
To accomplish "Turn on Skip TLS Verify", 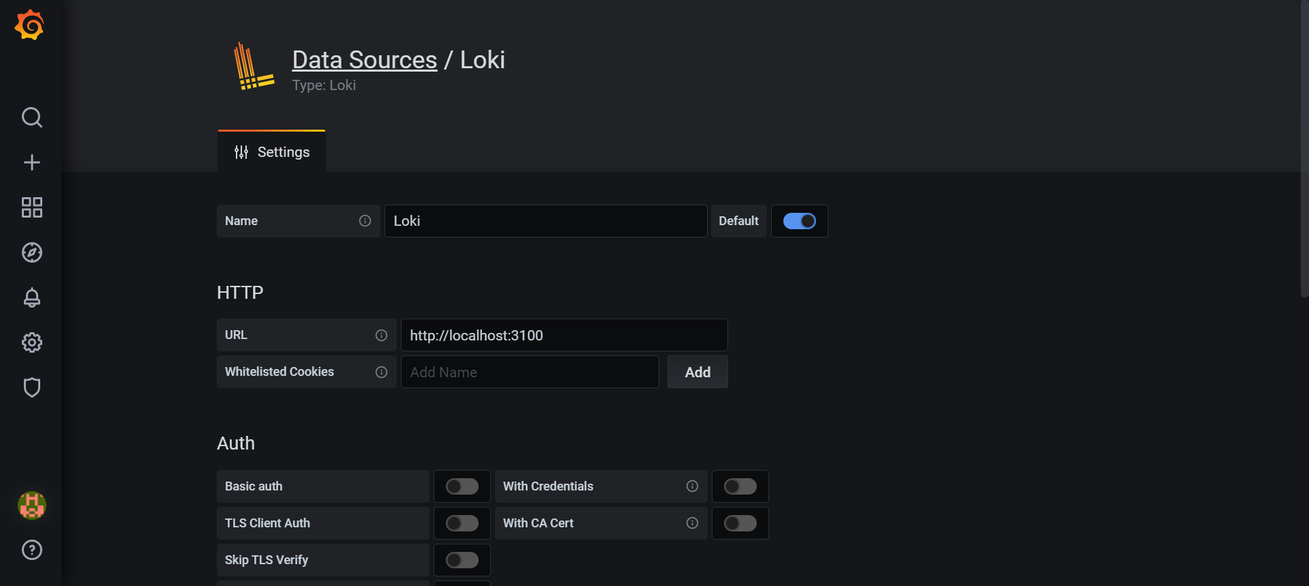I will tap(462, 559).
